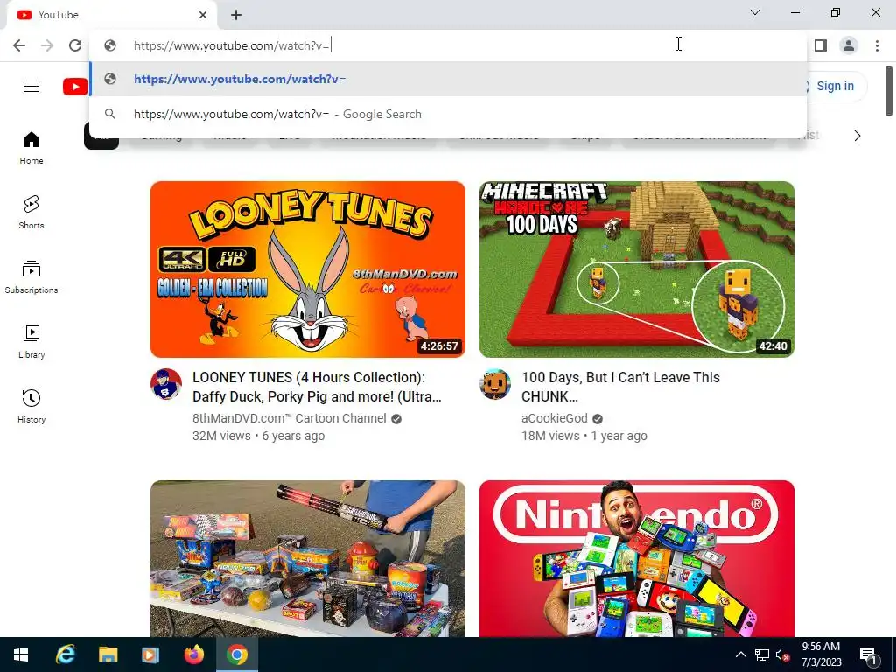This screenshot has height=672, width=896.
Task: Open the Chrome profile avatar
Action: click(x=849, y=45)
